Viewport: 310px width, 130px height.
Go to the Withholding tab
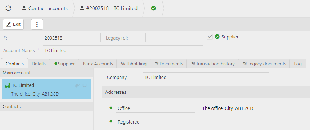(134, 64)
